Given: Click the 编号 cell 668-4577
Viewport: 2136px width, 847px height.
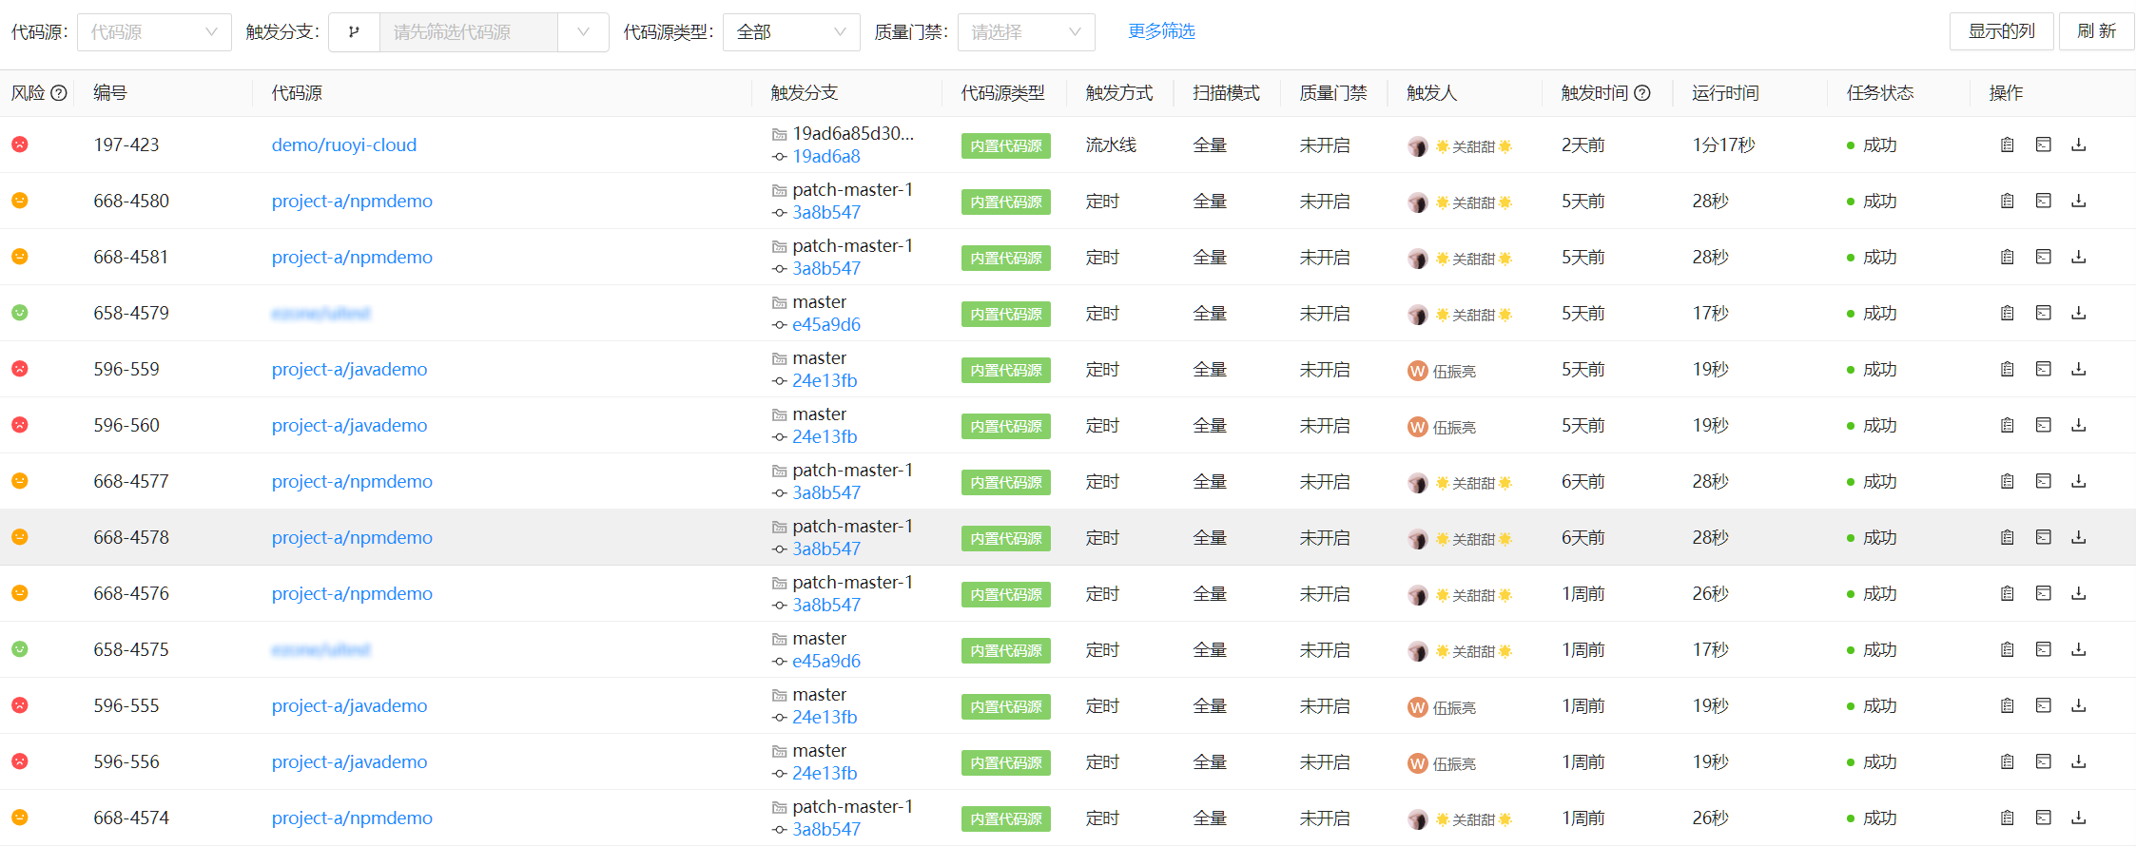Looking at the screenshot, I should click(x=131, y=481).
